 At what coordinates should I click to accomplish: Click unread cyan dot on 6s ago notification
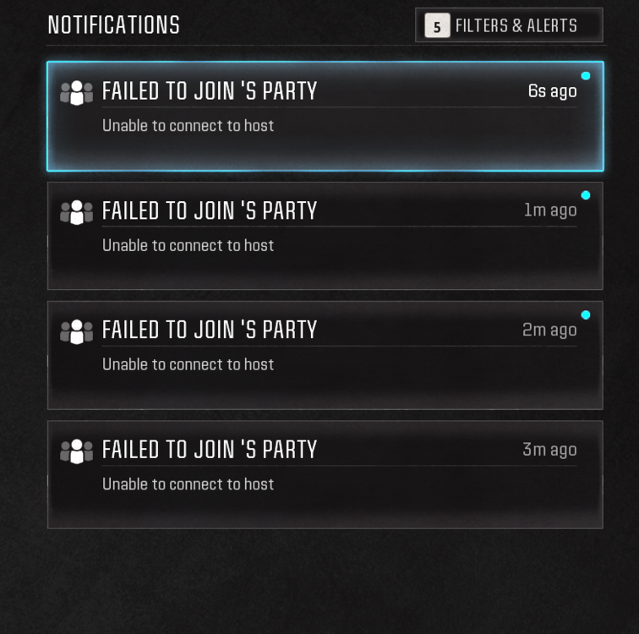(x=586, y=76)
